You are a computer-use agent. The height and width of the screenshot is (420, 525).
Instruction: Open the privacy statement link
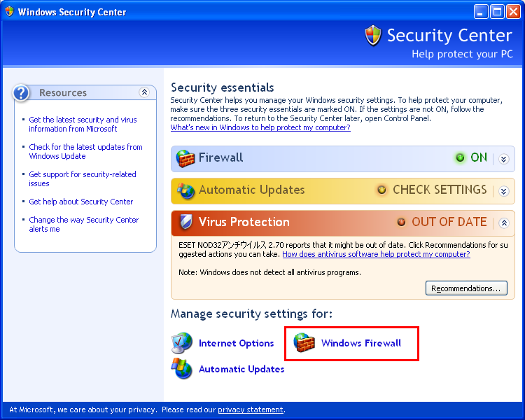point(251,409)
